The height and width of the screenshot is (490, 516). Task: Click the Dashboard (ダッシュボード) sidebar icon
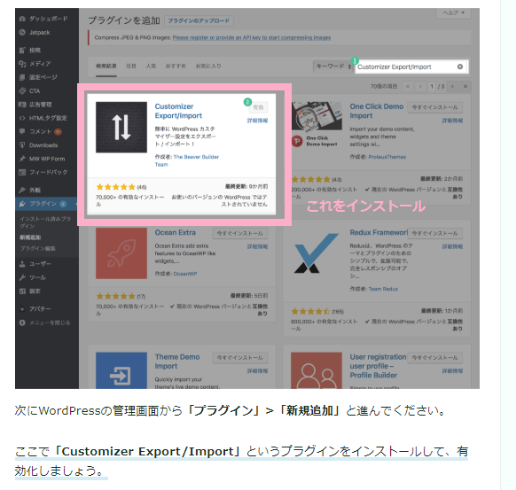pos(22,19)
